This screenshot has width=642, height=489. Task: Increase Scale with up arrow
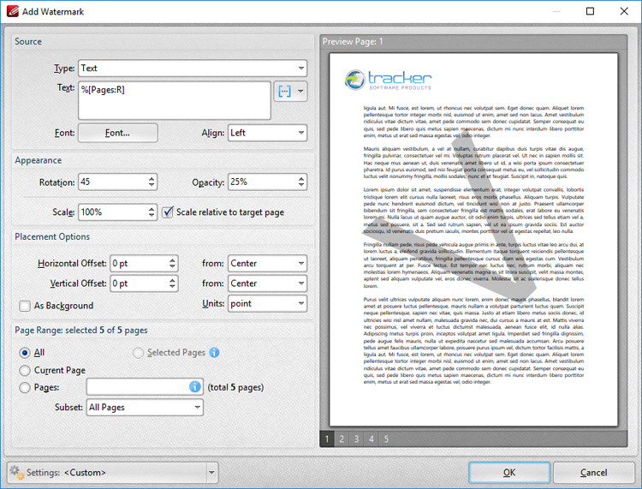click(152, 208)
